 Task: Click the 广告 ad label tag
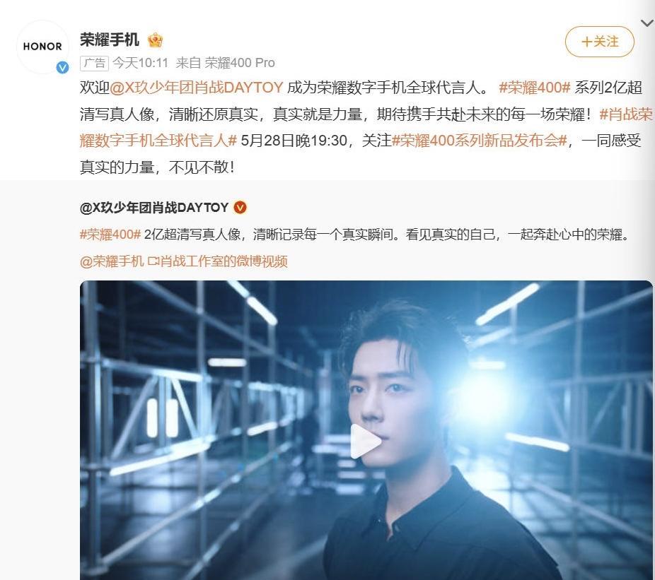94,63
